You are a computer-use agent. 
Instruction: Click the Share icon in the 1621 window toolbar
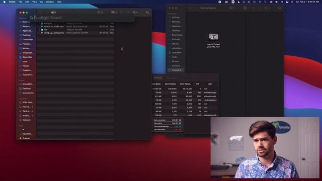(x=121, y=13)
